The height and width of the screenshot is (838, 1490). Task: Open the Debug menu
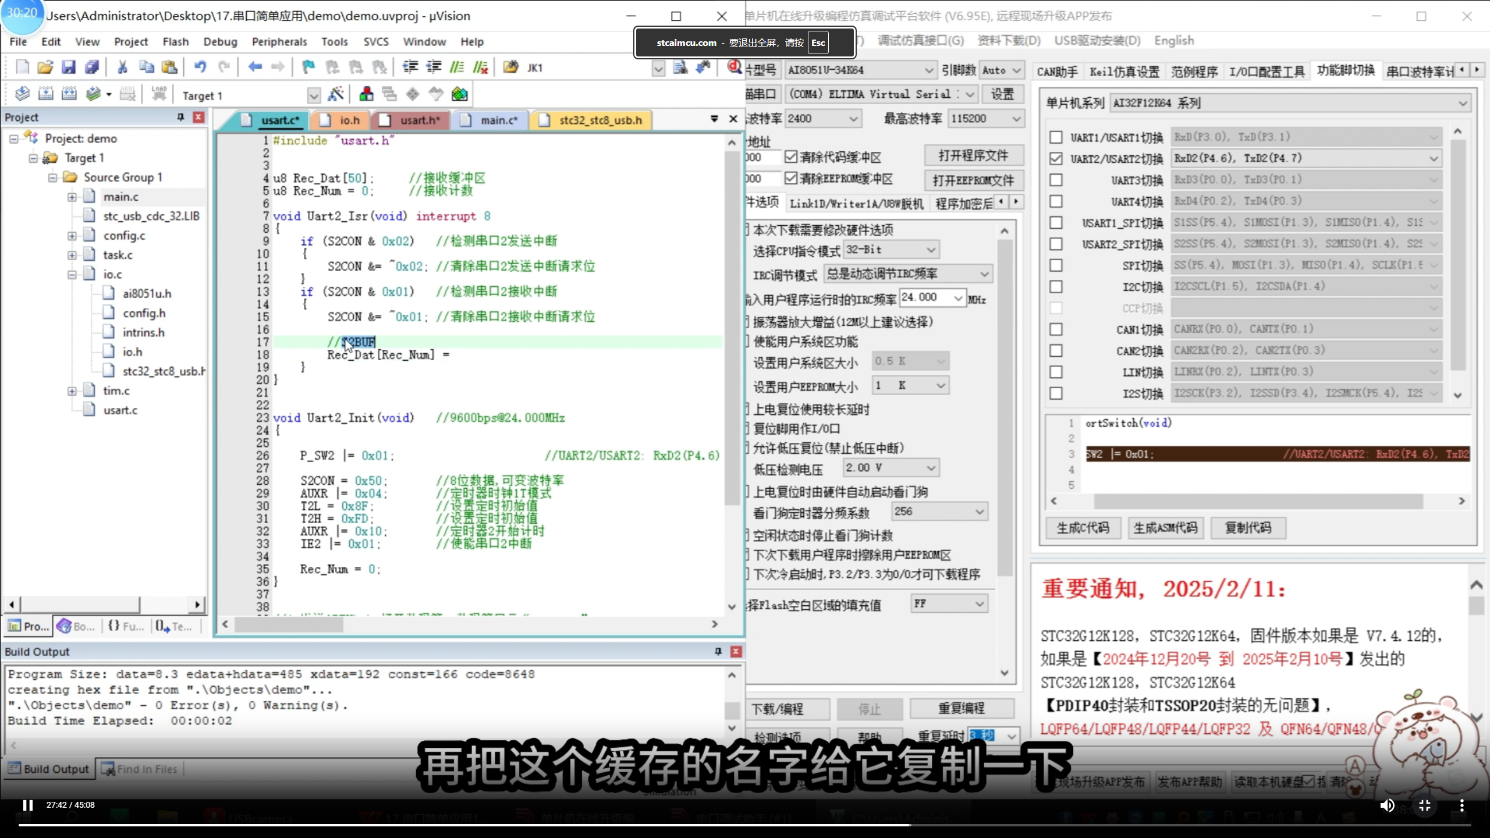click(220, 41)
